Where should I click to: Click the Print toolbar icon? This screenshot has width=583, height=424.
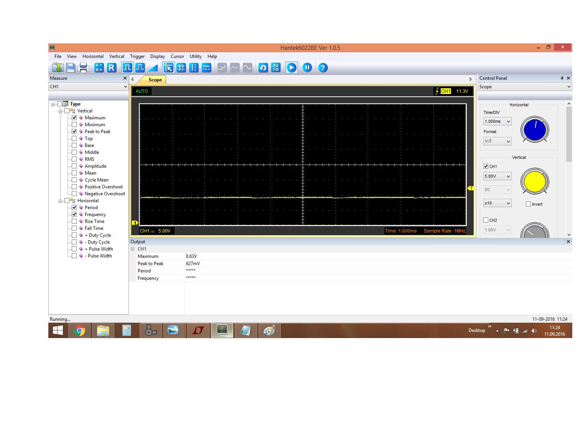tap(83, 68)
